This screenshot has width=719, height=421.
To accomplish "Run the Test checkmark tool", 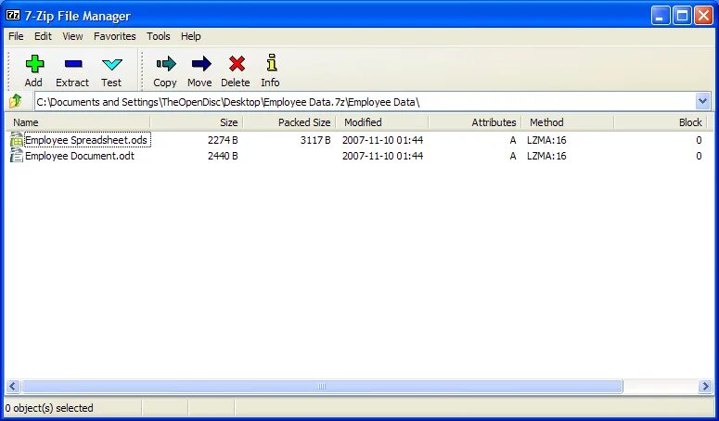I will 112,64.
